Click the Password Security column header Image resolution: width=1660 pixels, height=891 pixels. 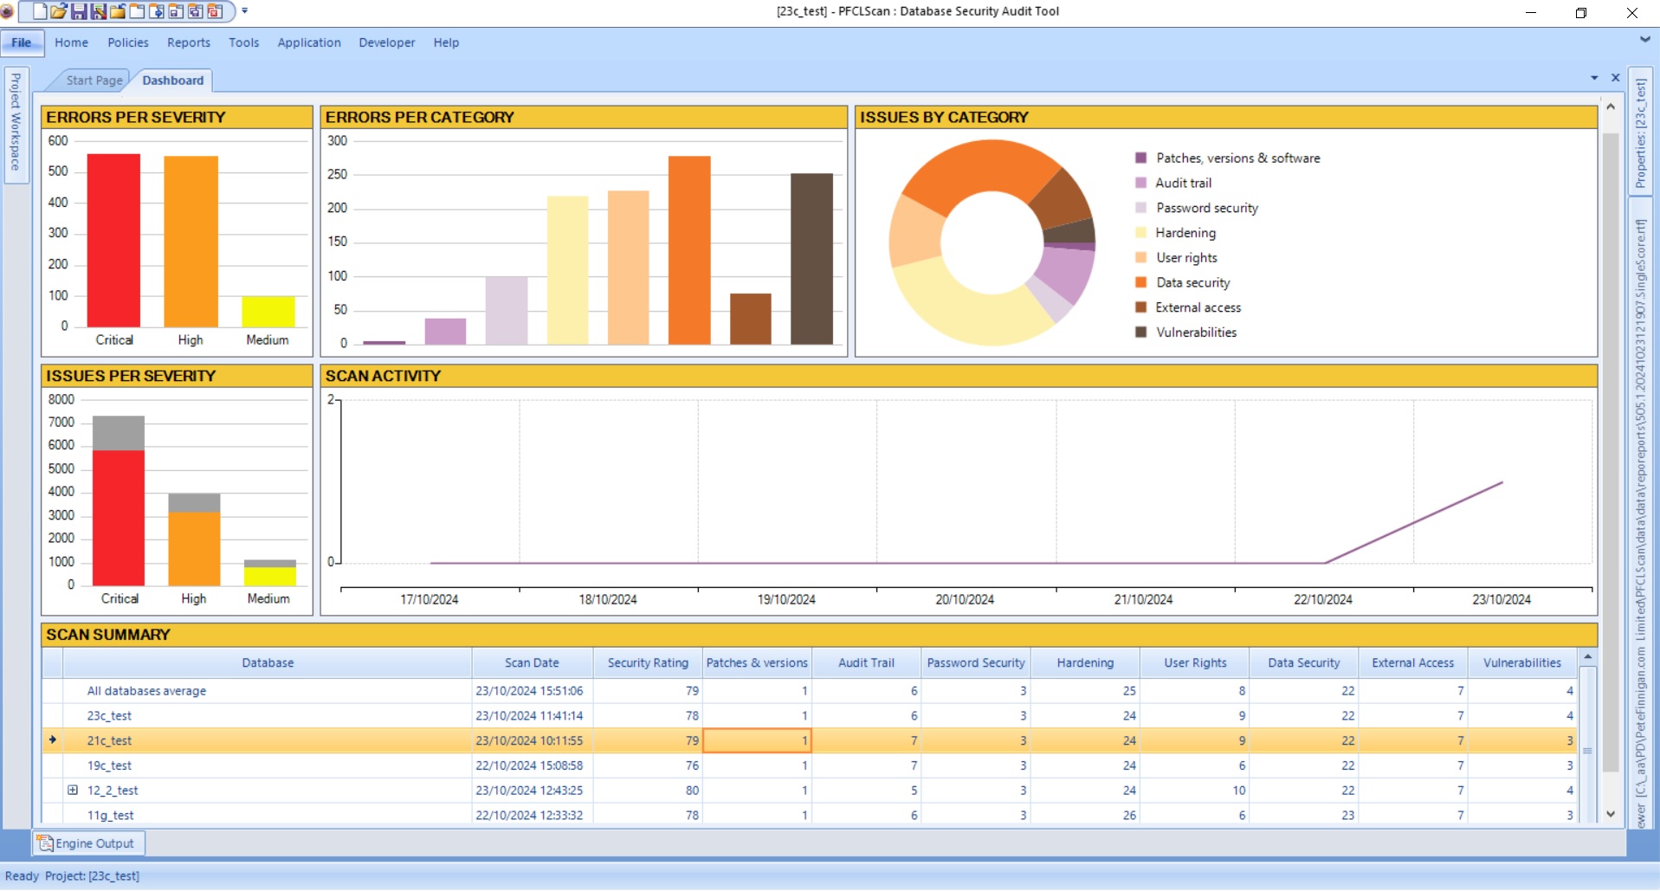976,663
